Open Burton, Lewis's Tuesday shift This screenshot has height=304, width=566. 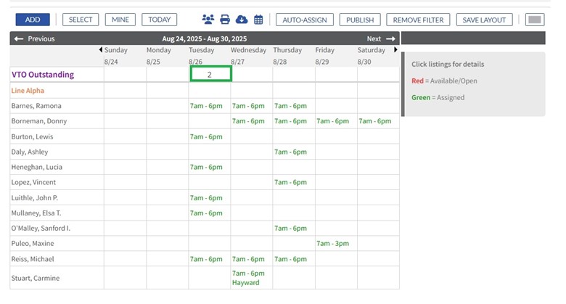pos(206,136)
